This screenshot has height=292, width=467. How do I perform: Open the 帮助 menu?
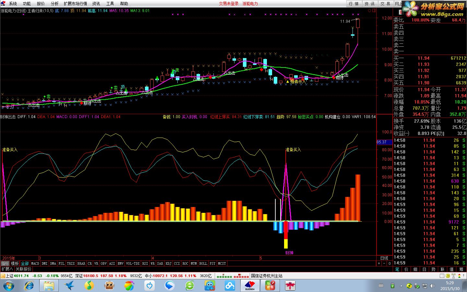(124, 4)
